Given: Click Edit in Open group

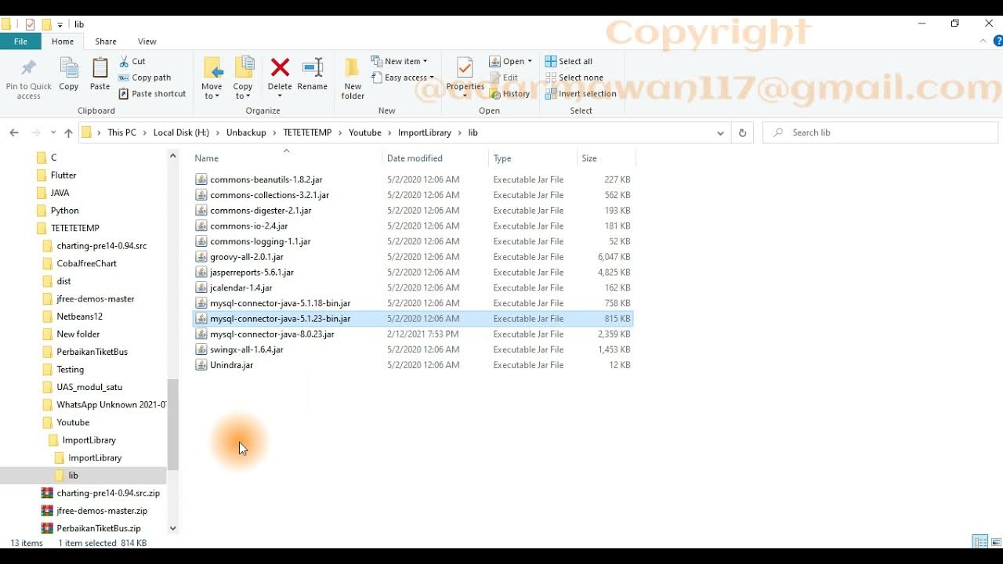Looking at the screenshot, I should pos(503,78).
